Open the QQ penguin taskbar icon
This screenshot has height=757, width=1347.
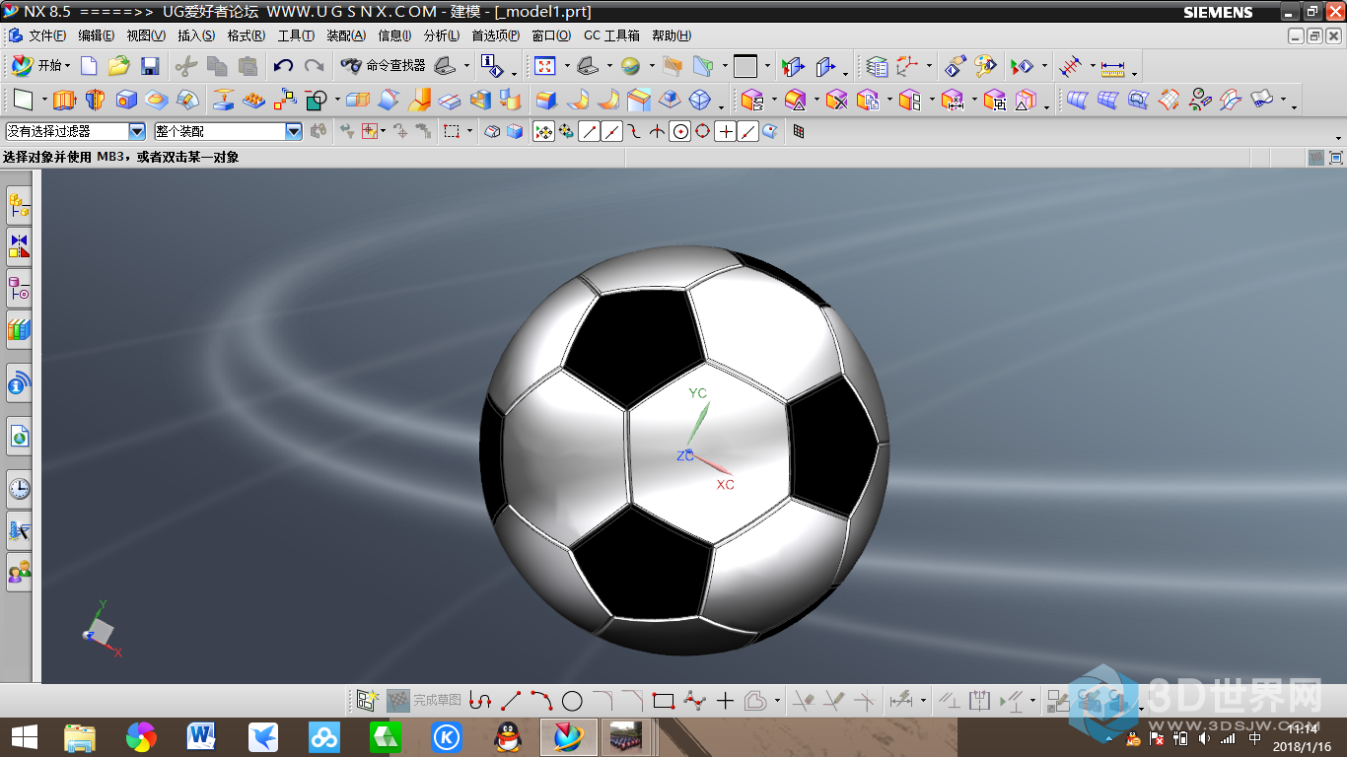[507, 736]
